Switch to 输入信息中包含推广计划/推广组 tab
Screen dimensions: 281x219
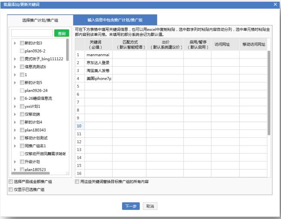[x=115, y=20]
